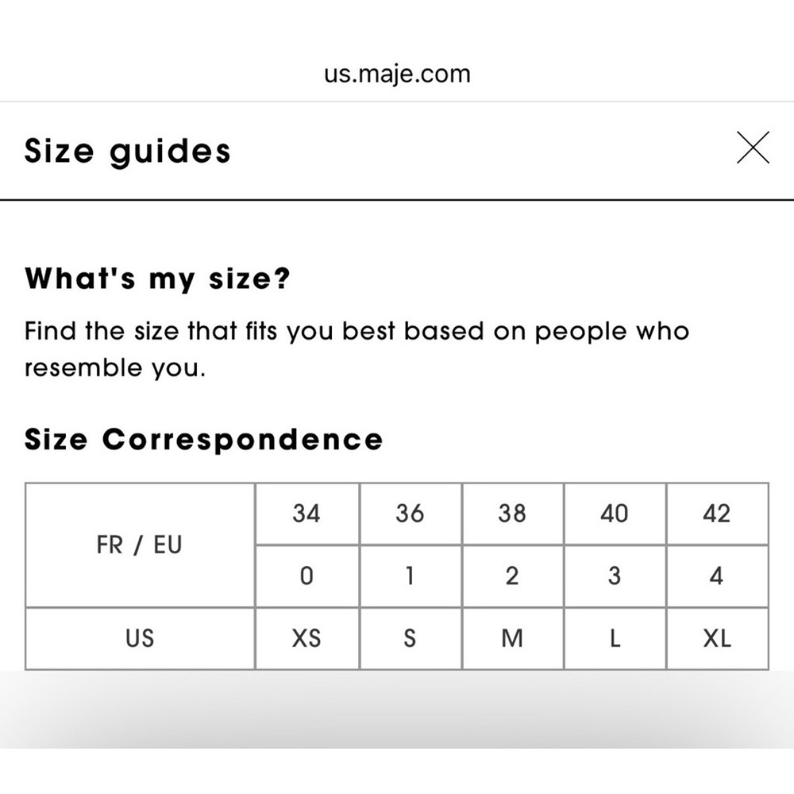This screenshot has height=794, width=794.
Task: Select the XL size cell
Action: (717, 638)
